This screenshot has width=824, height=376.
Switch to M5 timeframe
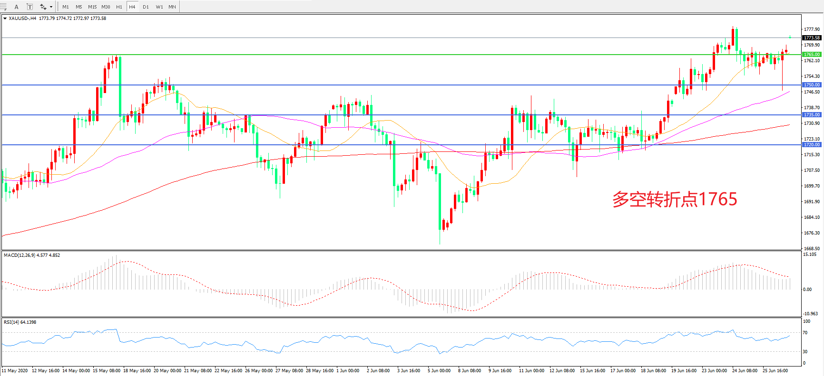78,7
